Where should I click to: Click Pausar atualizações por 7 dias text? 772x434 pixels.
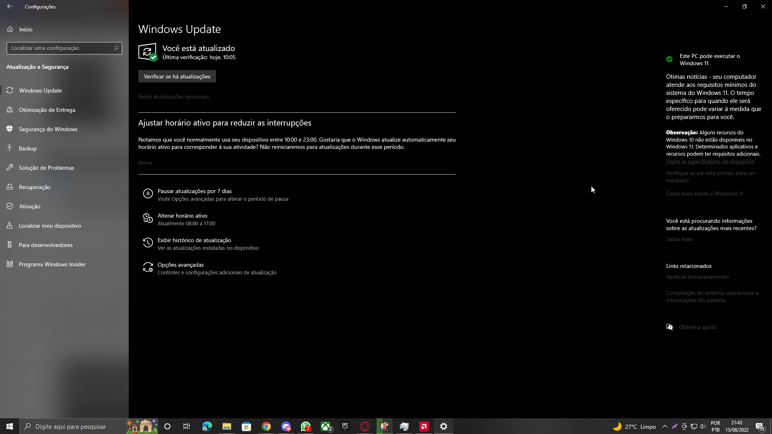pyautogui.click(x=195, y=191)
